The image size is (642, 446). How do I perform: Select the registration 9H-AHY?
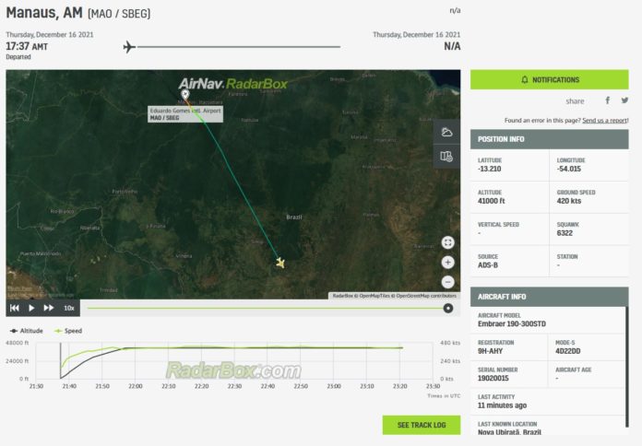click(490, 351)
